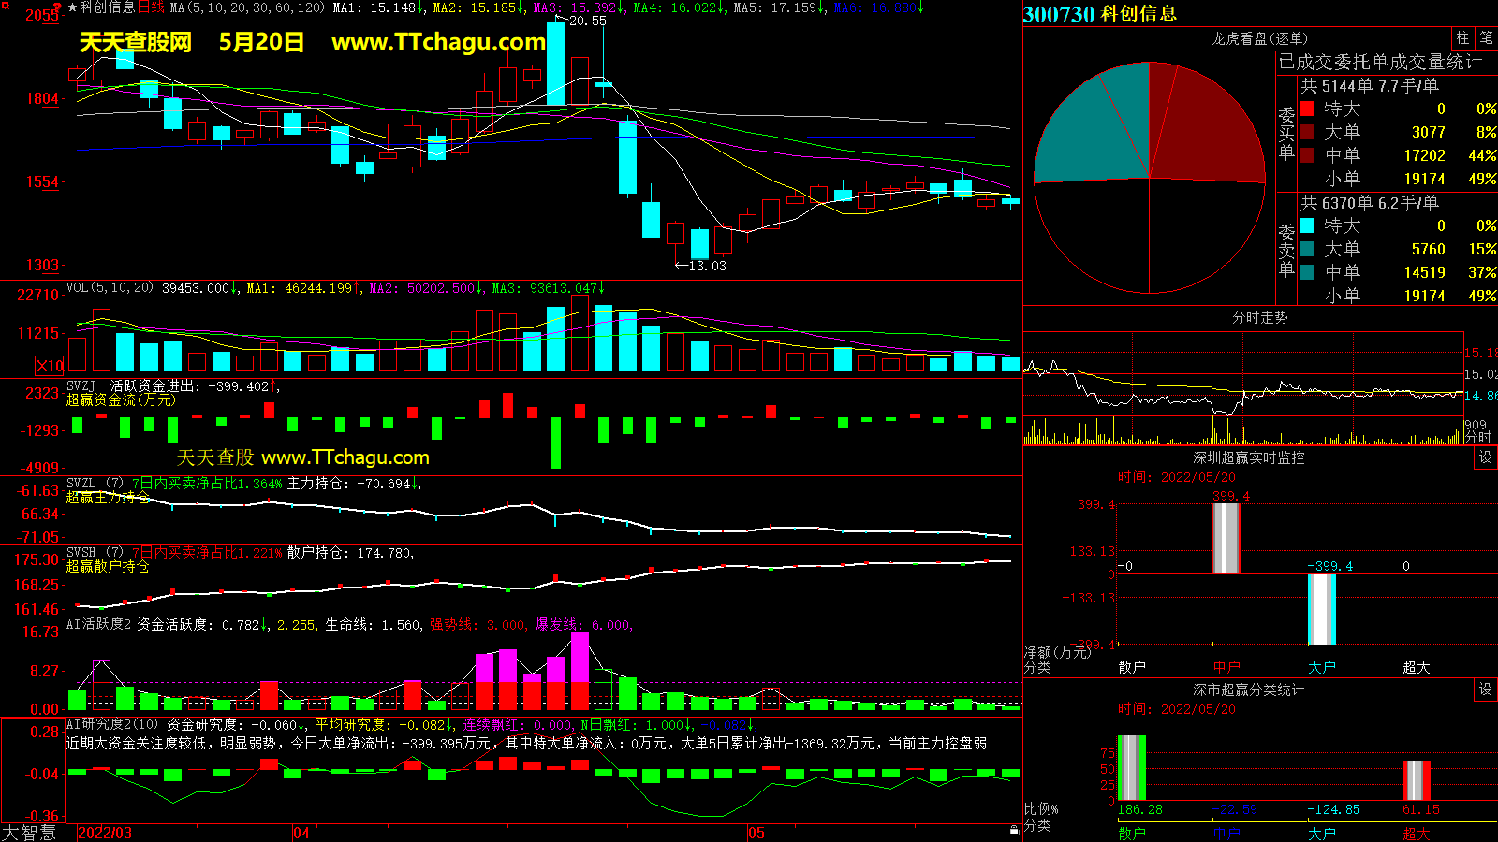Click the small red icon at top-left corner

click(4, 4)
